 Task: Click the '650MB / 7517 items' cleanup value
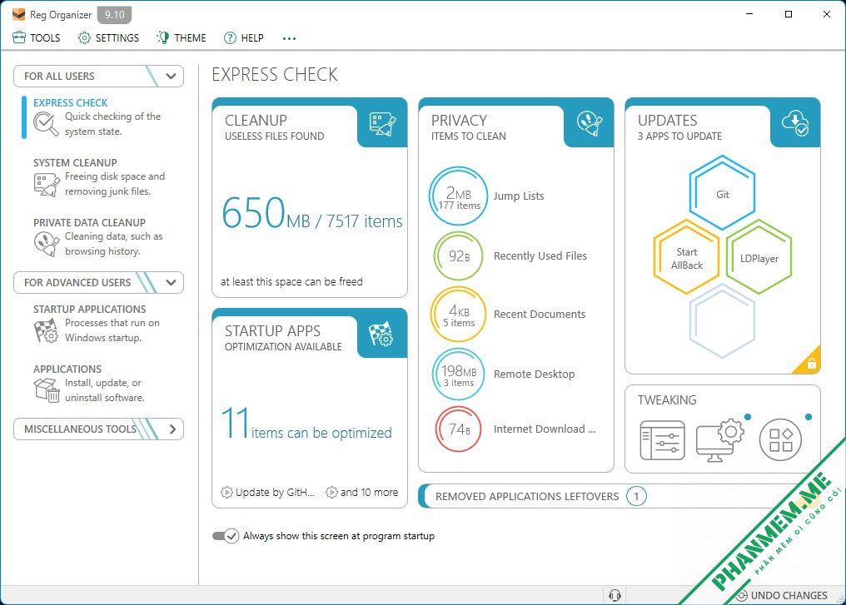pyautogui.click(x=312, y=212)
